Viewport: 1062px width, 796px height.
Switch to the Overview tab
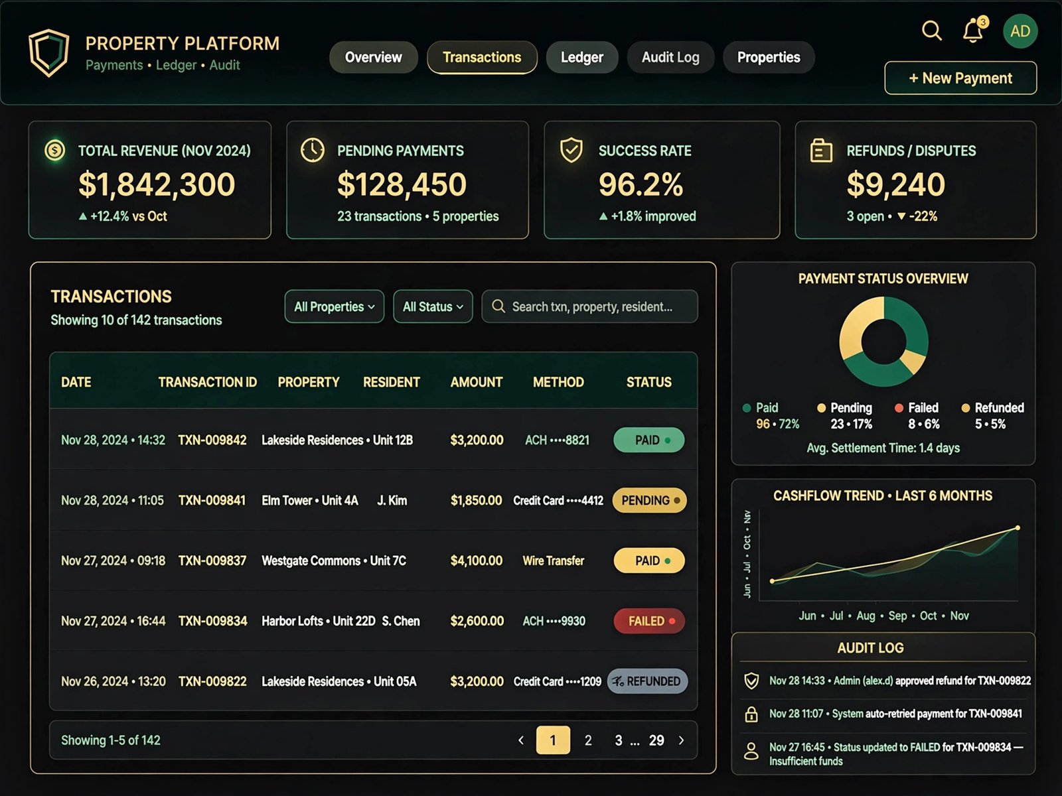[x=374, y=58]
